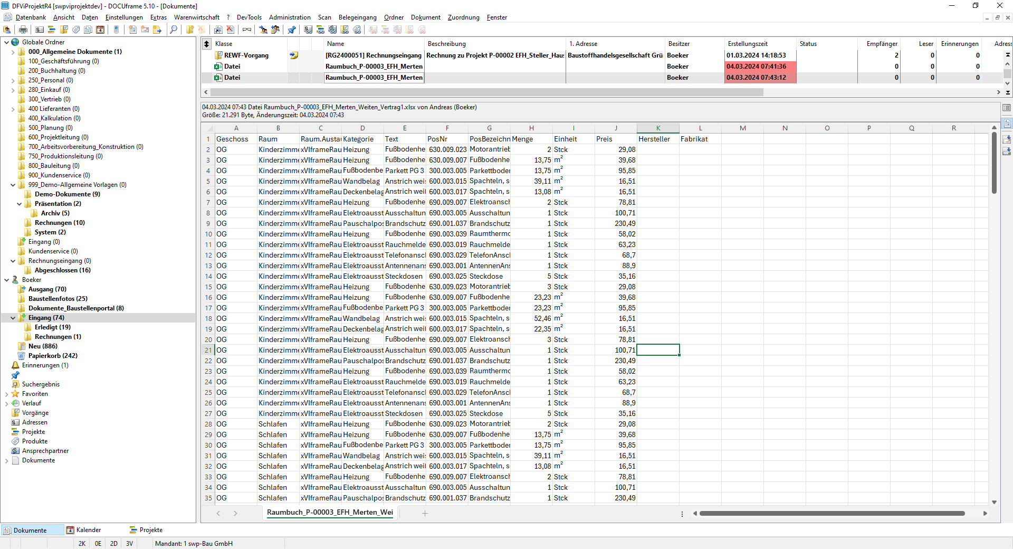The height and width of the screenshot is (549, 1013).
Task: Click the colored bars projects toolbar icon
Action: (x=52, y=30)
